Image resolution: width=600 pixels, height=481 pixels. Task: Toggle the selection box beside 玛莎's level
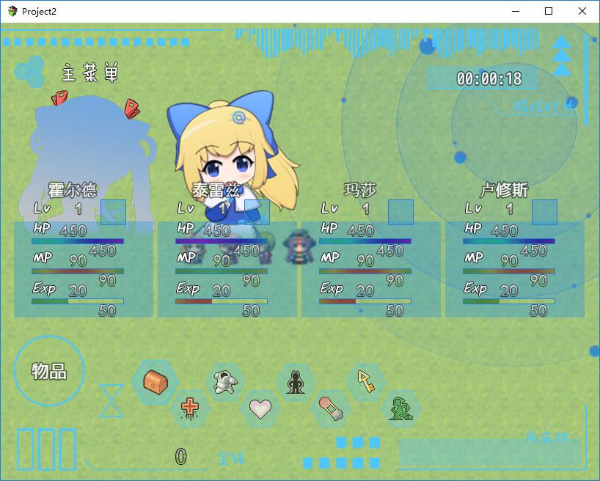click(x=402, y=210)
